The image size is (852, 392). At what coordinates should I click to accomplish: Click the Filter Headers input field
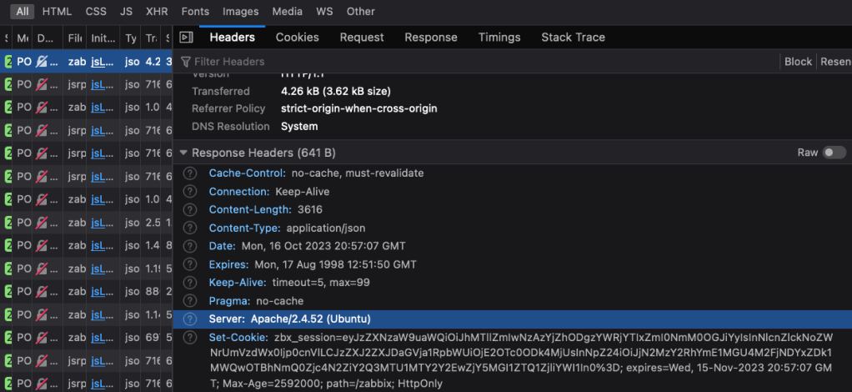pyautogui.click(x=475, y=62)
